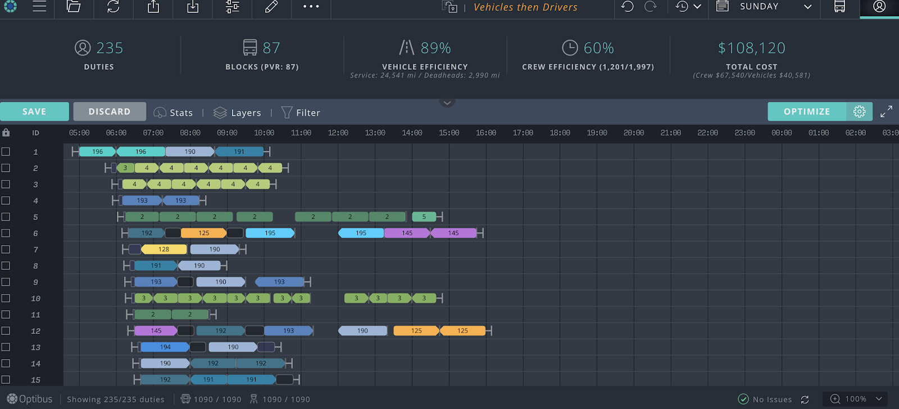Collapse the summary stats panel chevron
This screenshot has height=409, width=899.
pyautogui.click(x=447, y=103)
